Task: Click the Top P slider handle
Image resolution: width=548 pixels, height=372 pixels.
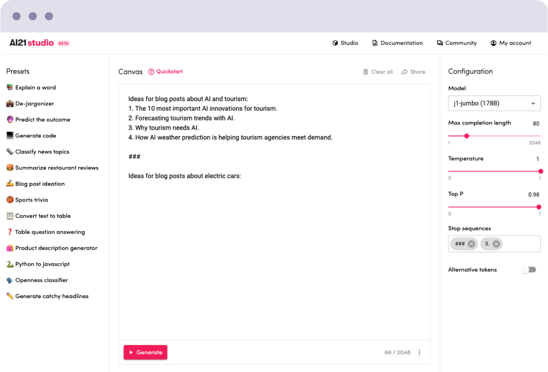Action: [x=539, y=207]
